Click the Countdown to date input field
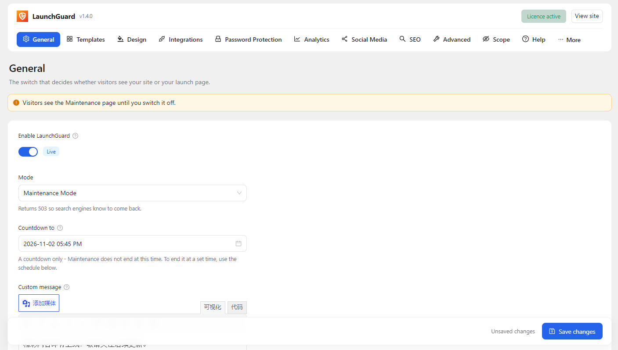 133,243
